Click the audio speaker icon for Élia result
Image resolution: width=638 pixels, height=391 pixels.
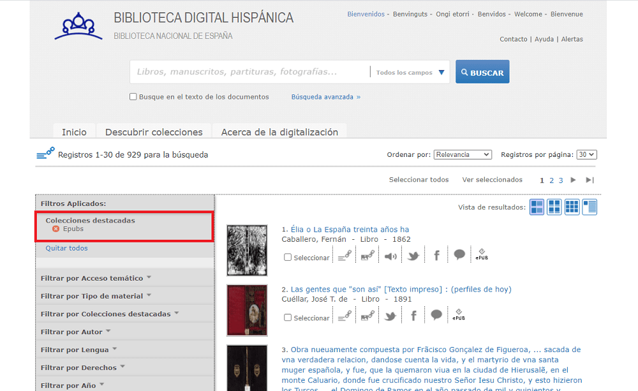[390, 256]
